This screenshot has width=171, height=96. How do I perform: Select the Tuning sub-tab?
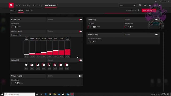21,10
